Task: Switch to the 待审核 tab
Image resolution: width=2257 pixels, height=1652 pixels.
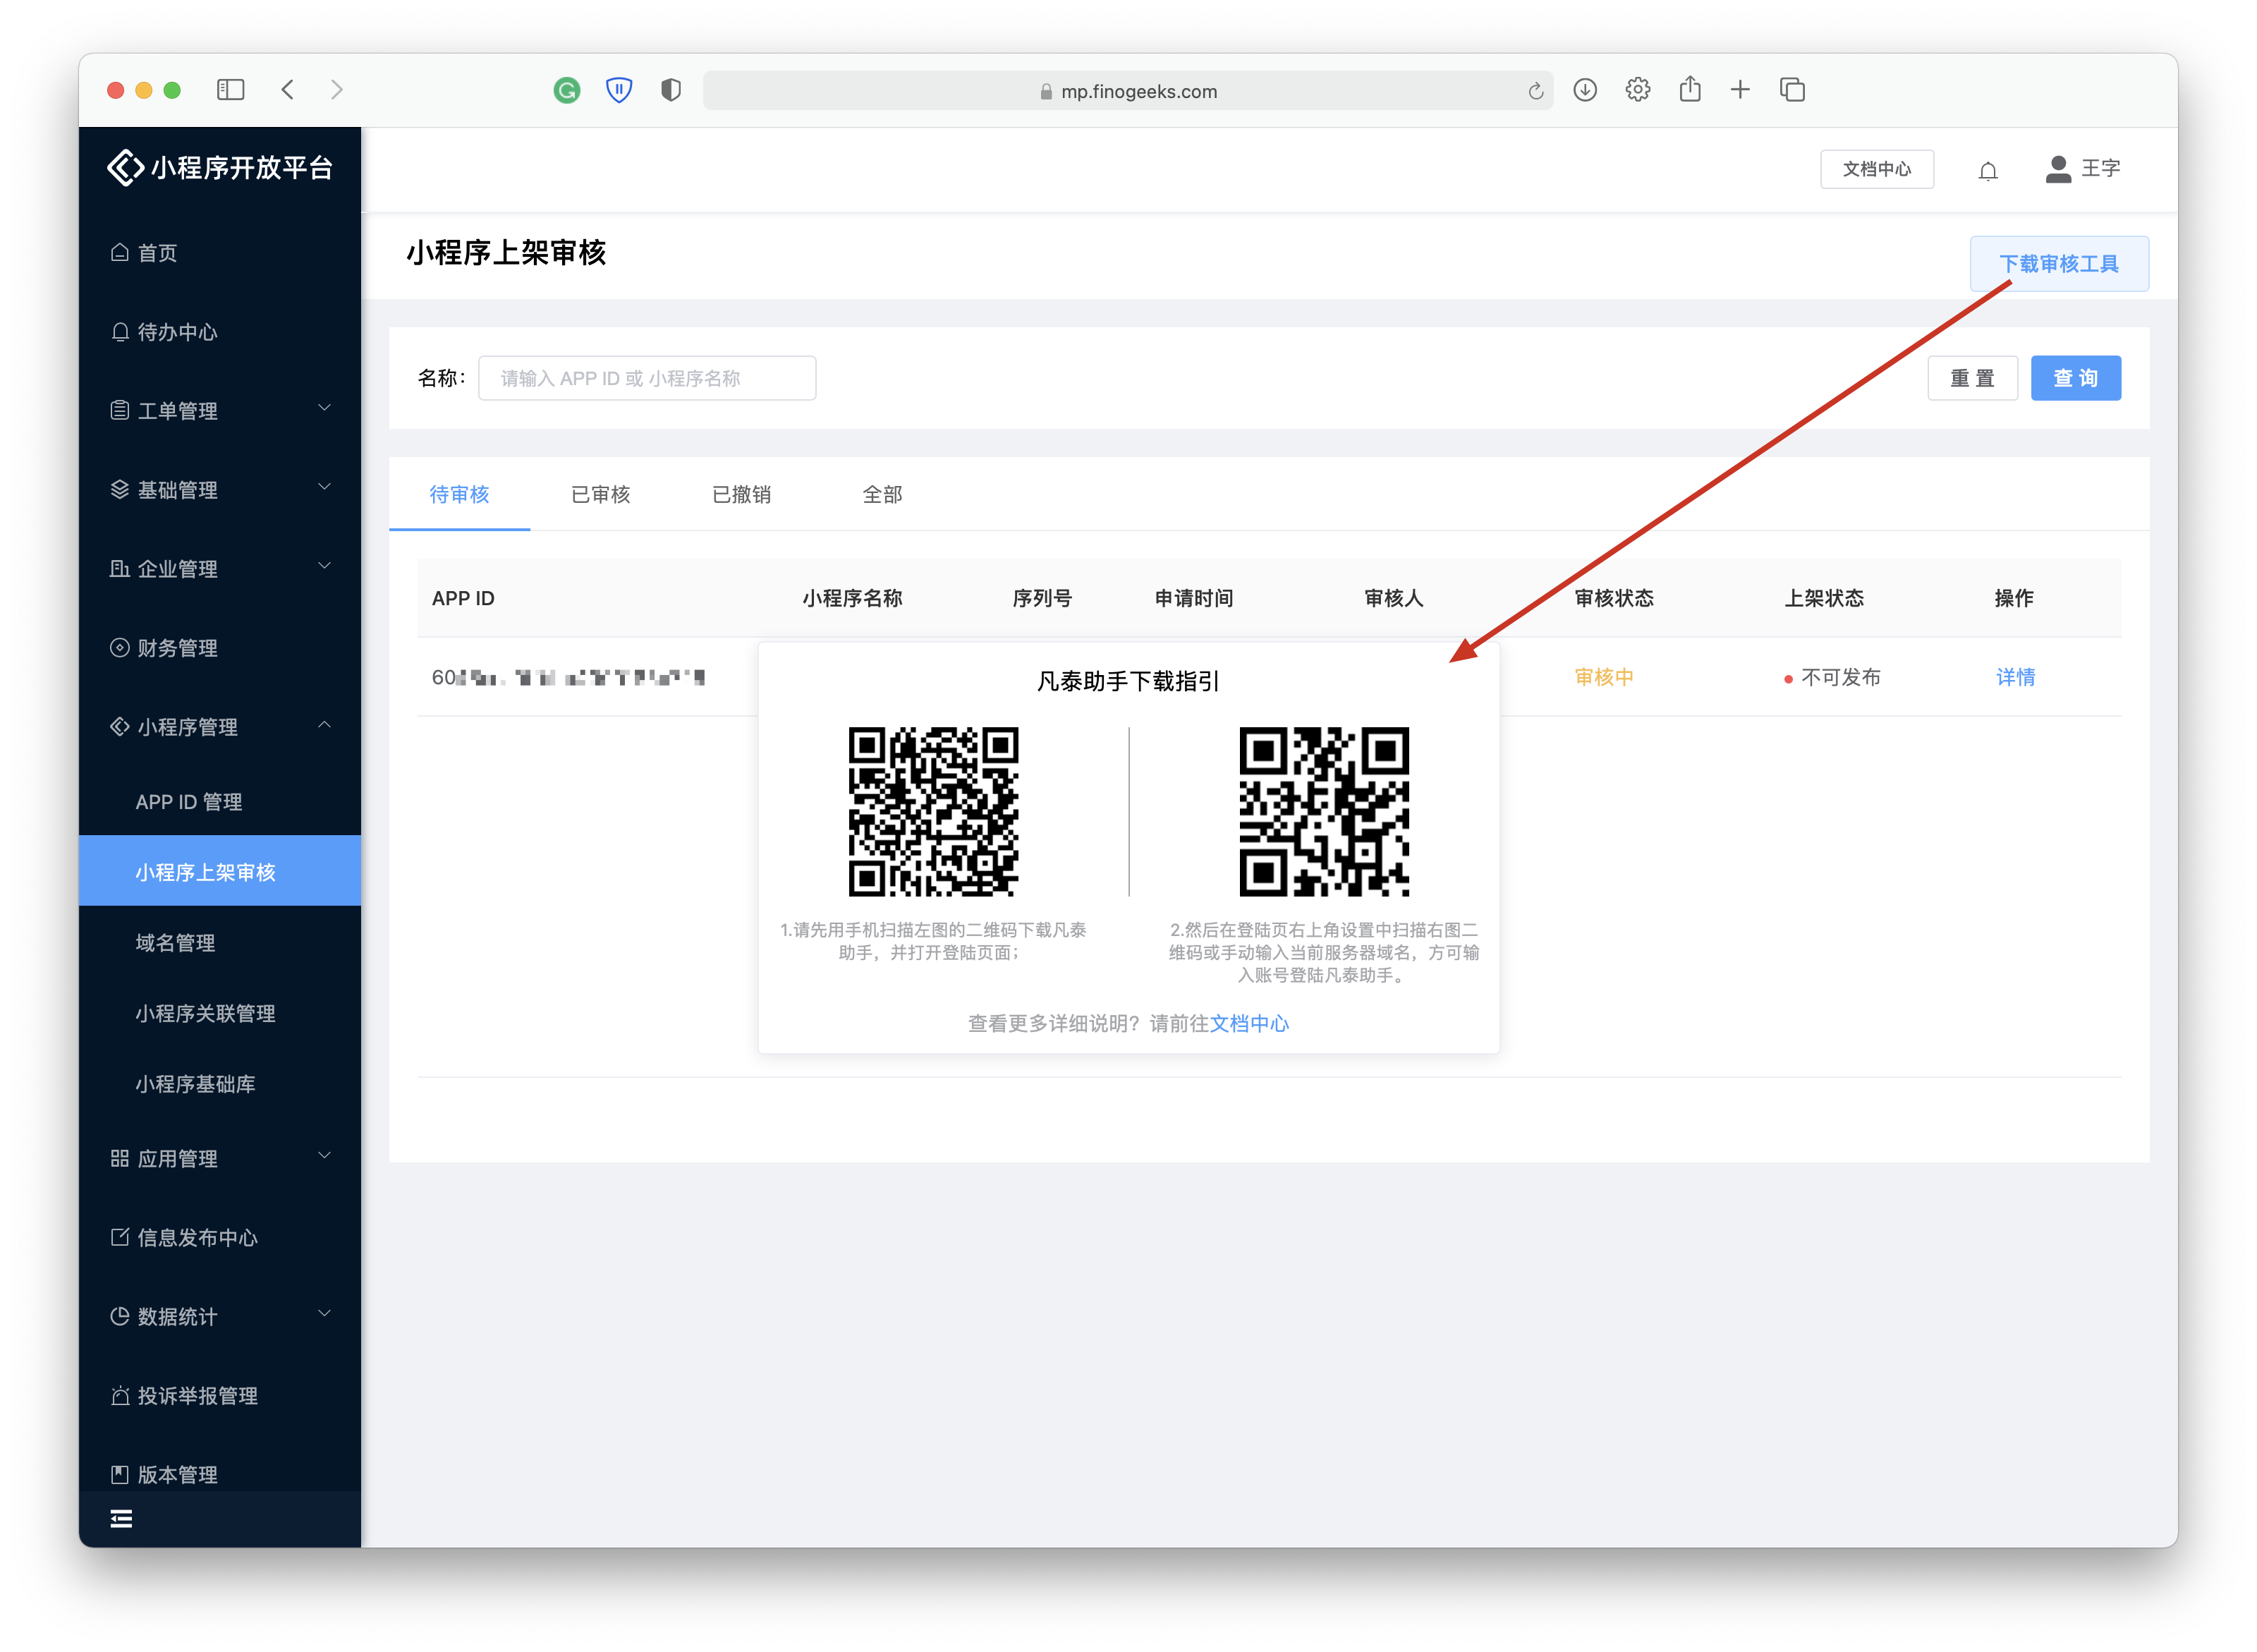Action: (459, 494)
